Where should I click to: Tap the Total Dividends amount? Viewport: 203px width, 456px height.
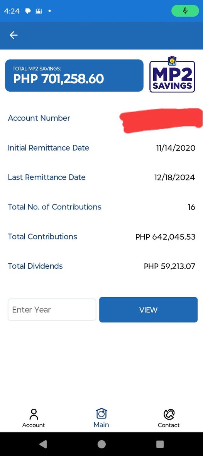coord(170,266)
